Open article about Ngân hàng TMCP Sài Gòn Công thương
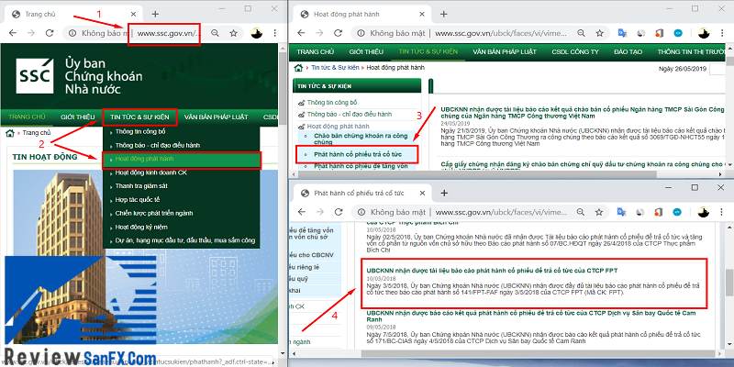734x367 pixels. tap(583, 112)
